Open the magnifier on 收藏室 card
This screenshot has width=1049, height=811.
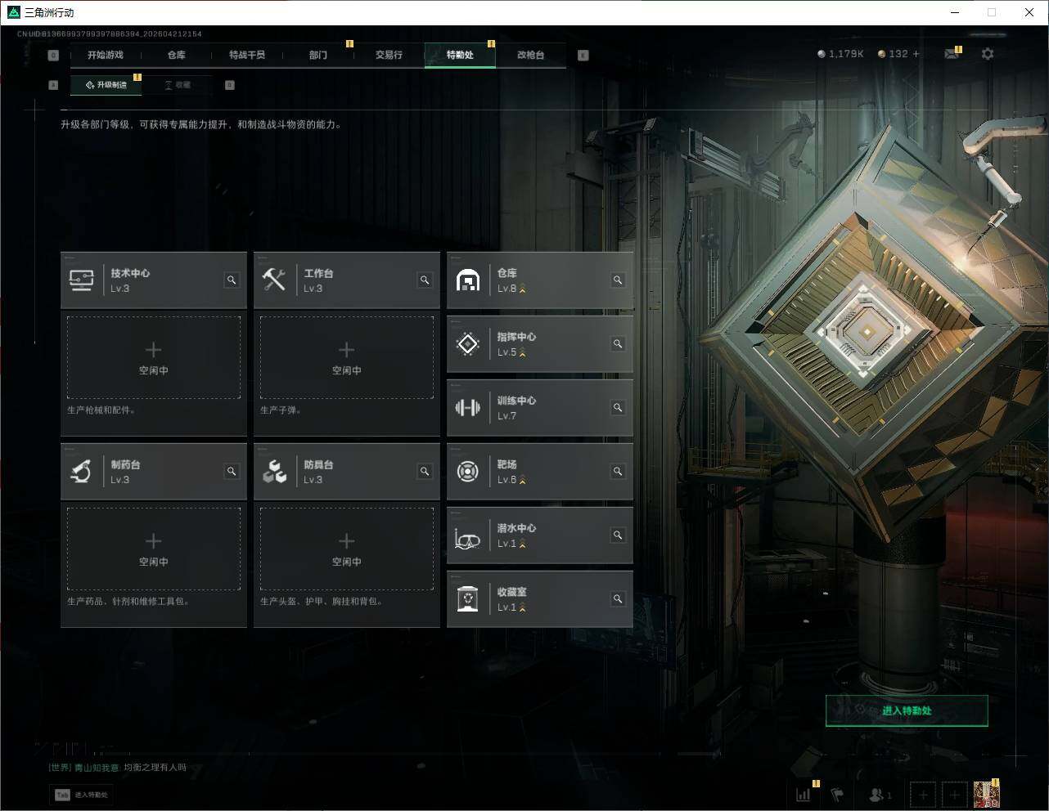[x=618, y=599]
